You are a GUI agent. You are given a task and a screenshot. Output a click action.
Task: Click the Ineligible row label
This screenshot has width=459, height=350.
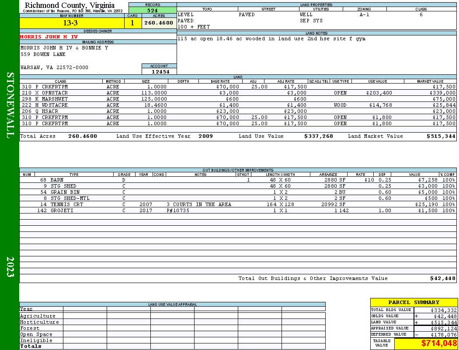click(x=36, y=341)
